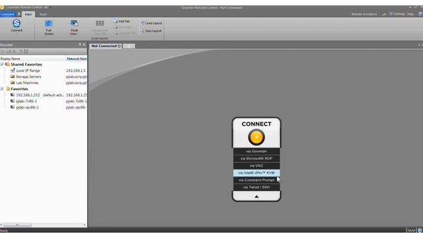This screenshot has width=423, height=238.
Task: Select Local IP Range entry
Action: pyautogui.click(x=28, y=71)
